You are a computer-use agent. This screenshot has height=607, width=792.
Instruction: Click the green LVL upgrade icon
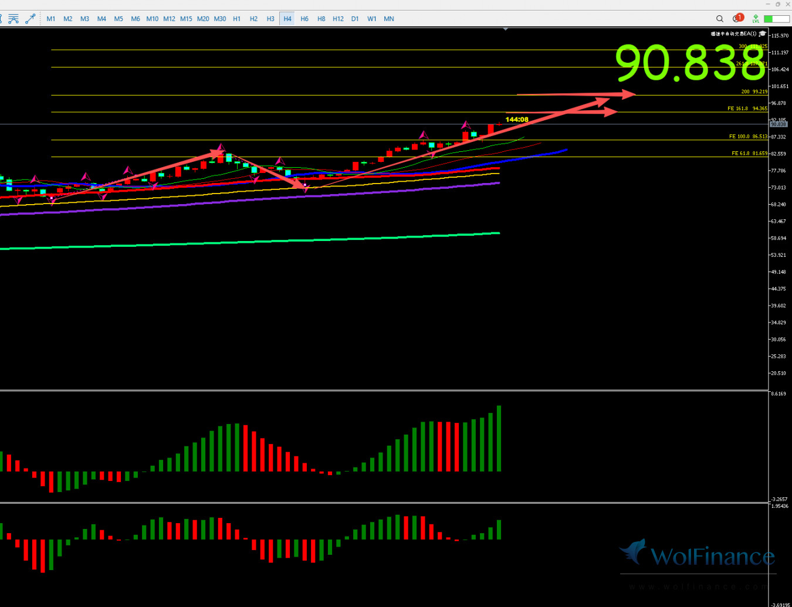(x=756, y=19)
